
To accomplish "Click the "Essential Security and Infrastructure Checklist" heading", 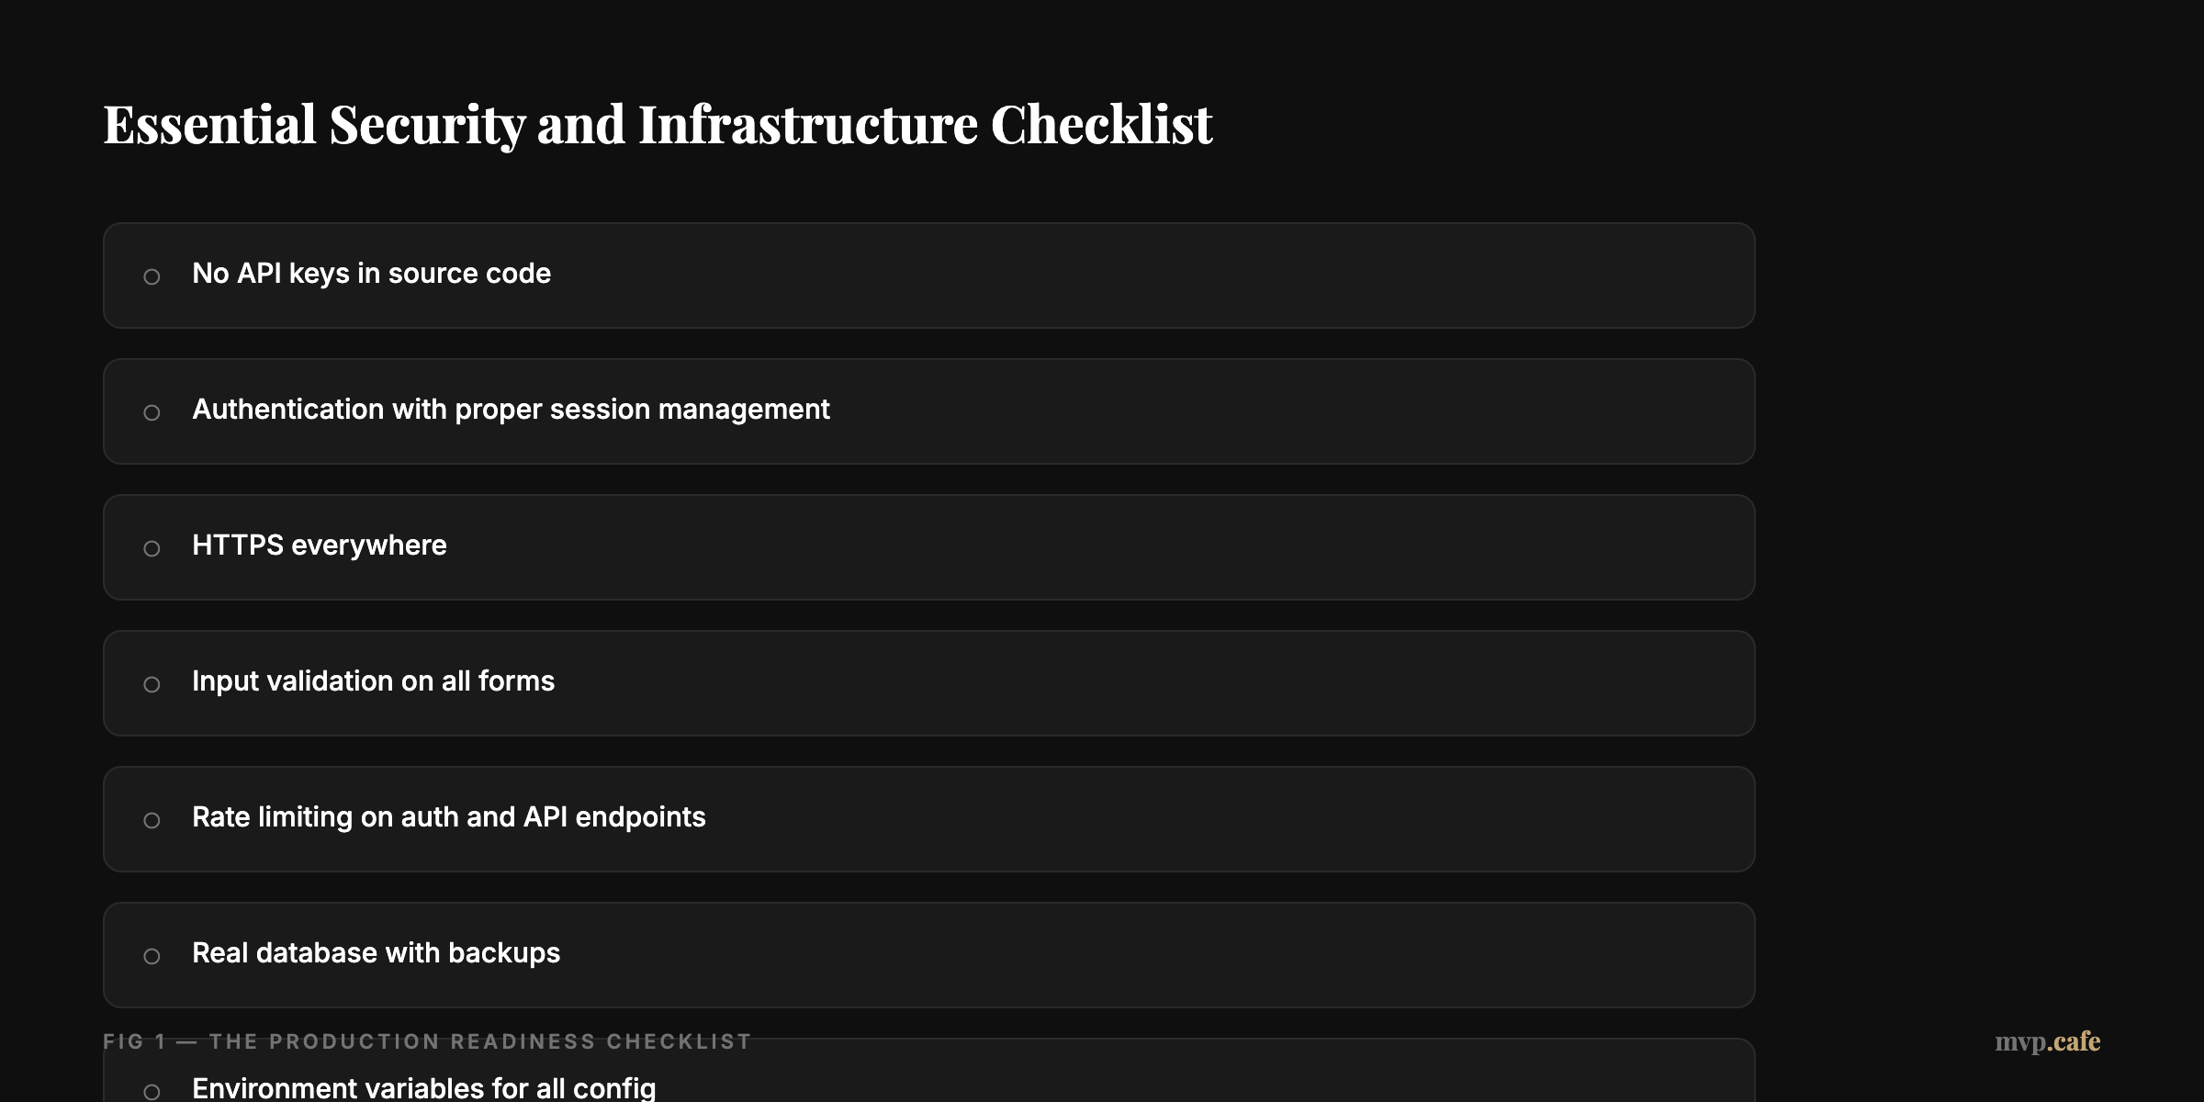I will [658, 124].
